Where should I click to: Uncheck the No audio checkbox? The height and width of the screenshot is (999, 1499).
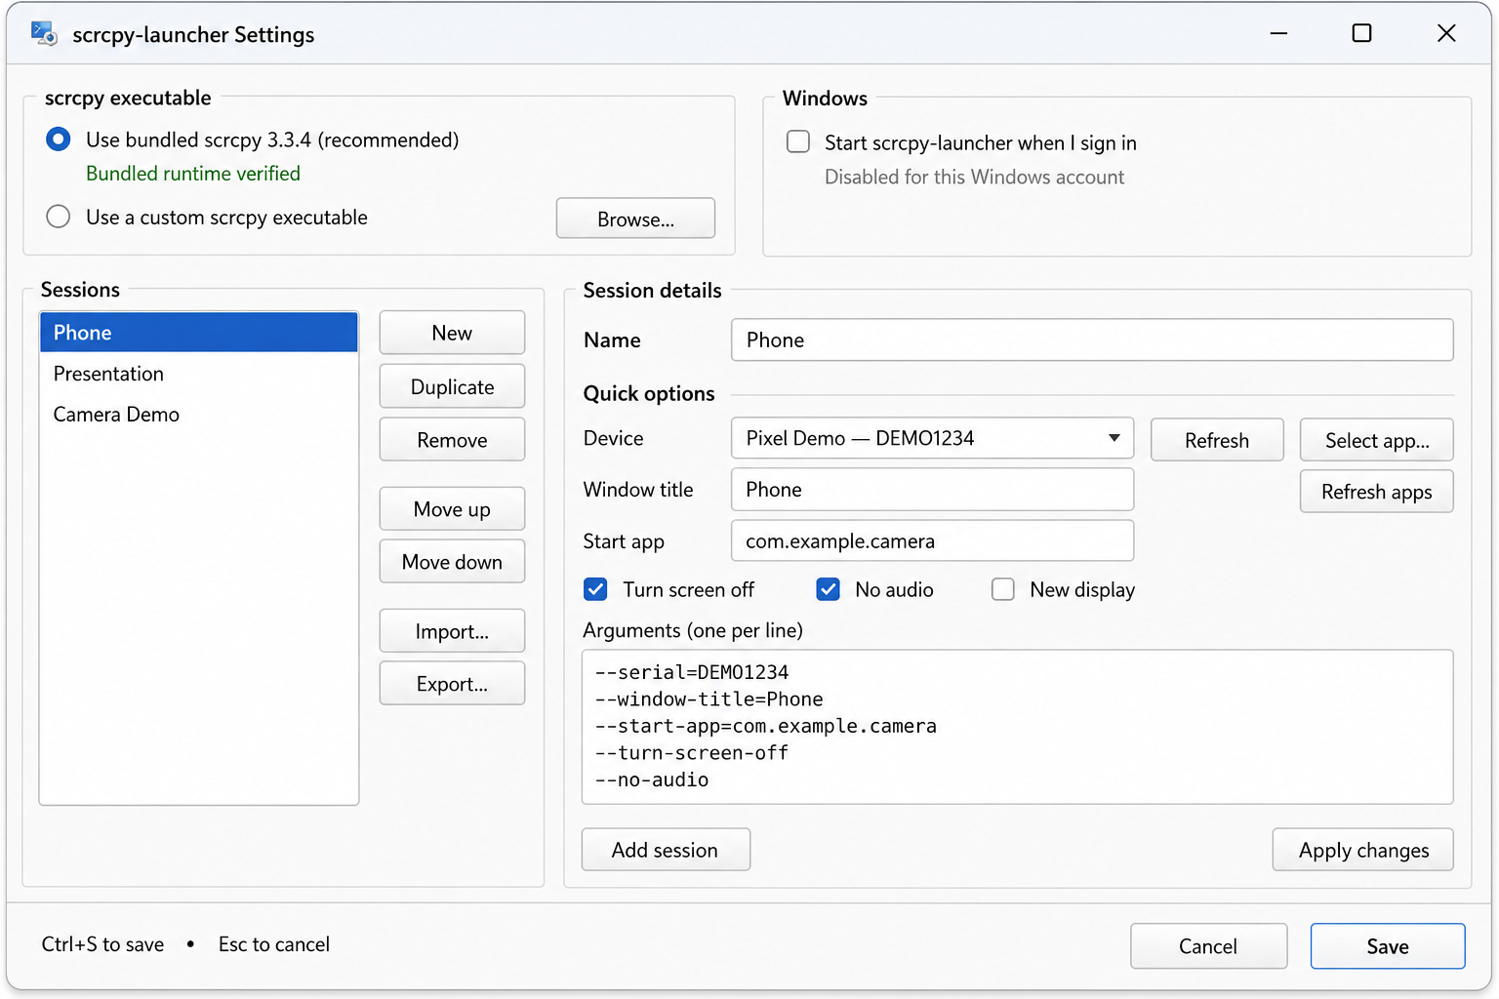click(x=828, y=589)
